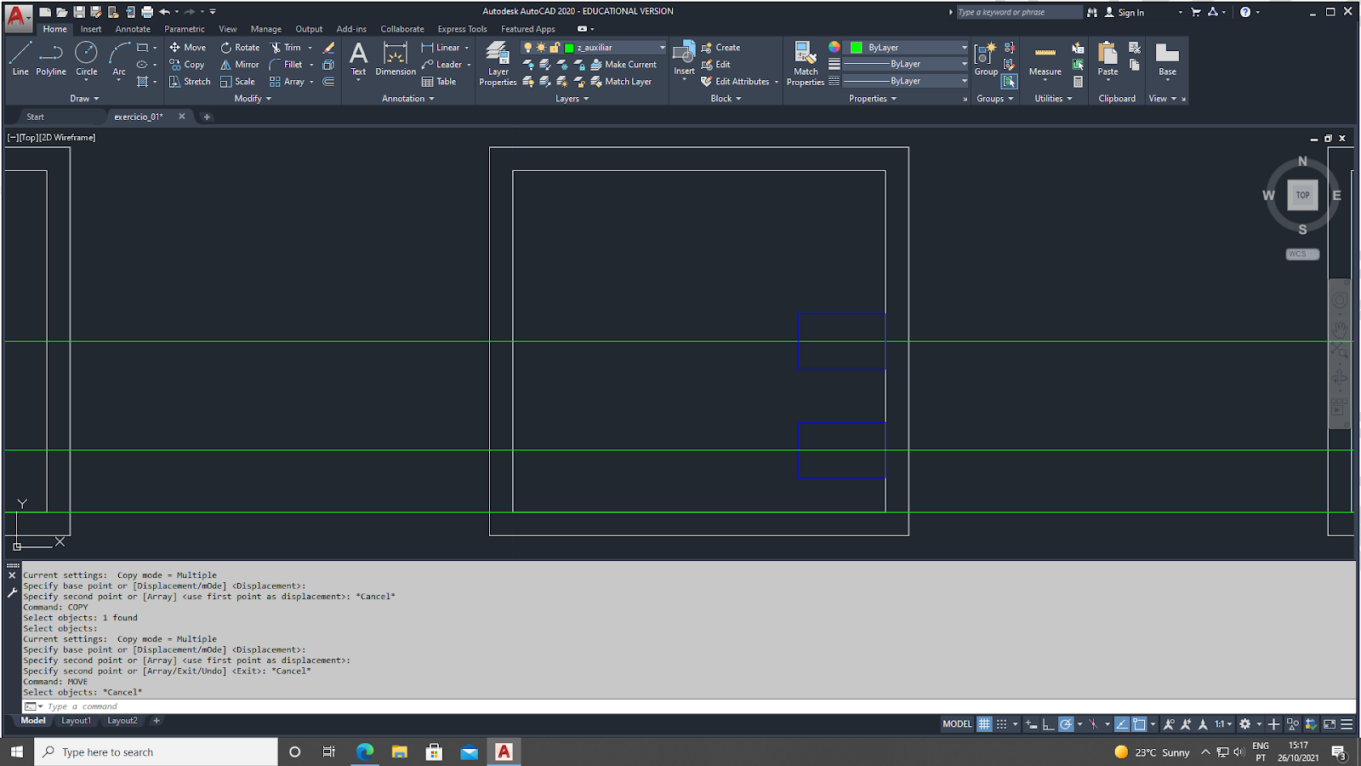Toggle polar tracking in status bar
1361x766 pixels.
[x=1065, y=724]
